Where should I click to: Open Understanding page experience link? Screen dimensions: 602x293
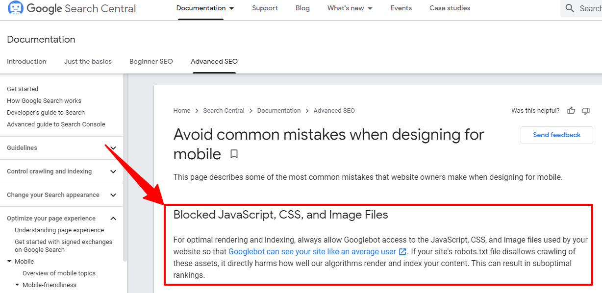59,230
